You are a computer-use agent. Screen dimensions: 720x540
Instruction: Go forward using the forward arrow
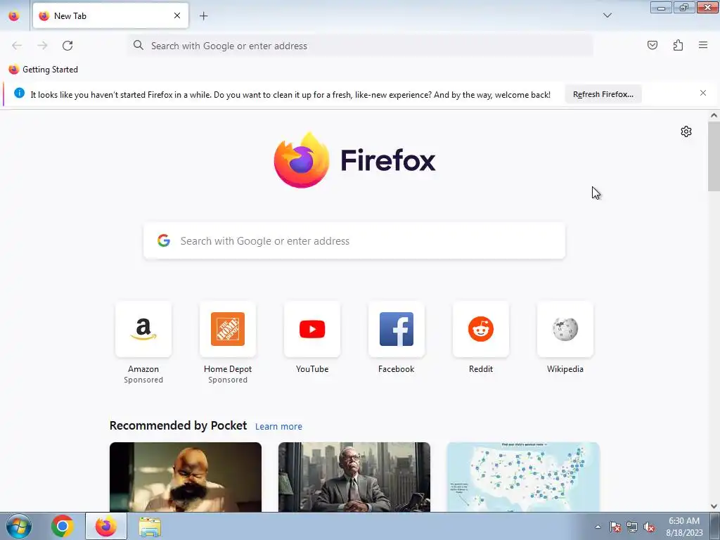coord(42,46)
